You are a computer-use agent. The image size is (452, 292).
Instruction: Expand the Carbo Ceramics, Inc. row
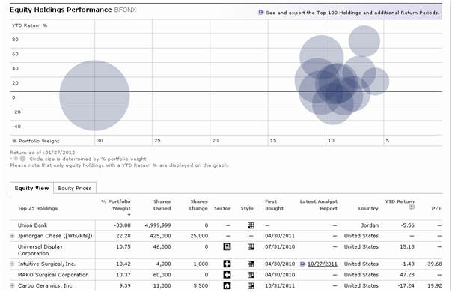(x=12, y=286)
